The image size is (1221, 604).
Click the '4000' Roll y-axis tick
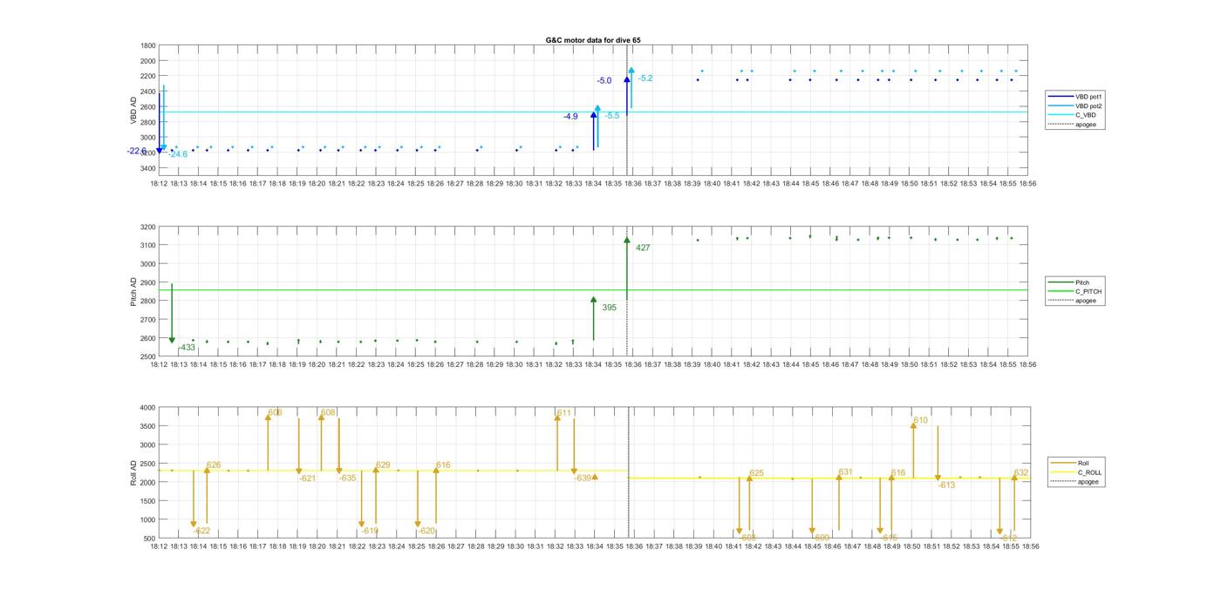pos(147,407)
